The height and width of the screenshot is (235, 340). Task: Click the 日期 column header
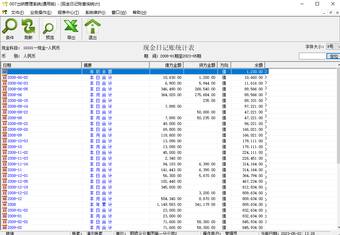pyautogui.click(x=41, y=65)
